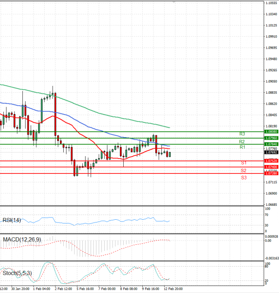Click the Stoch(5,5,3) indicator label
This screenshot has width=279, height=293.
[17, 273]
